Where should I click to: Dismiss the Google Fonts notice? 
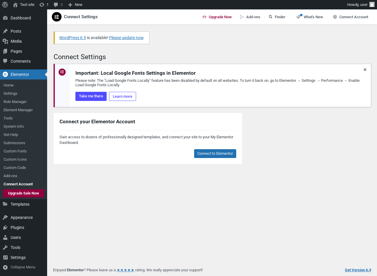pos(365,70)
